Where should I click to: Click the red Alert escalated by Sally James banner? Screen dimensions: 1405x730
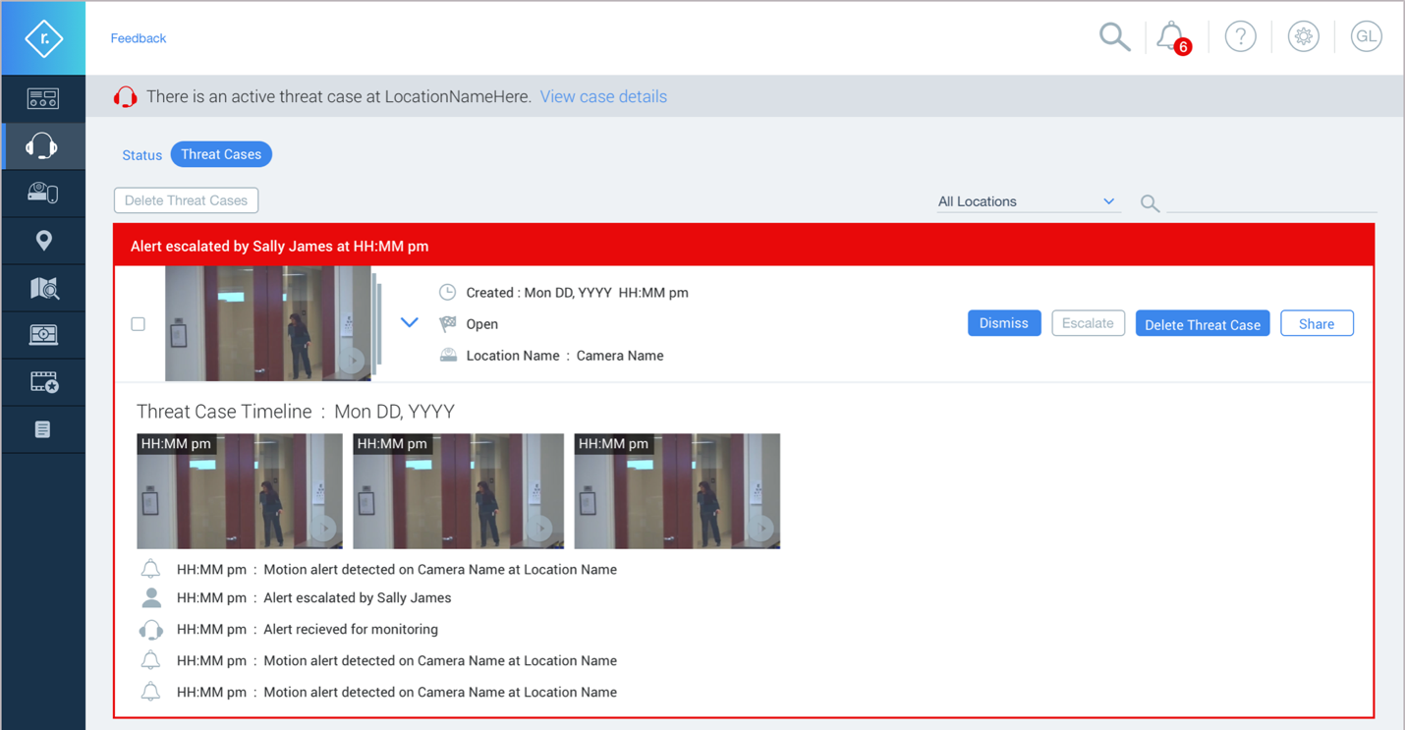click(x=744, y=246)
